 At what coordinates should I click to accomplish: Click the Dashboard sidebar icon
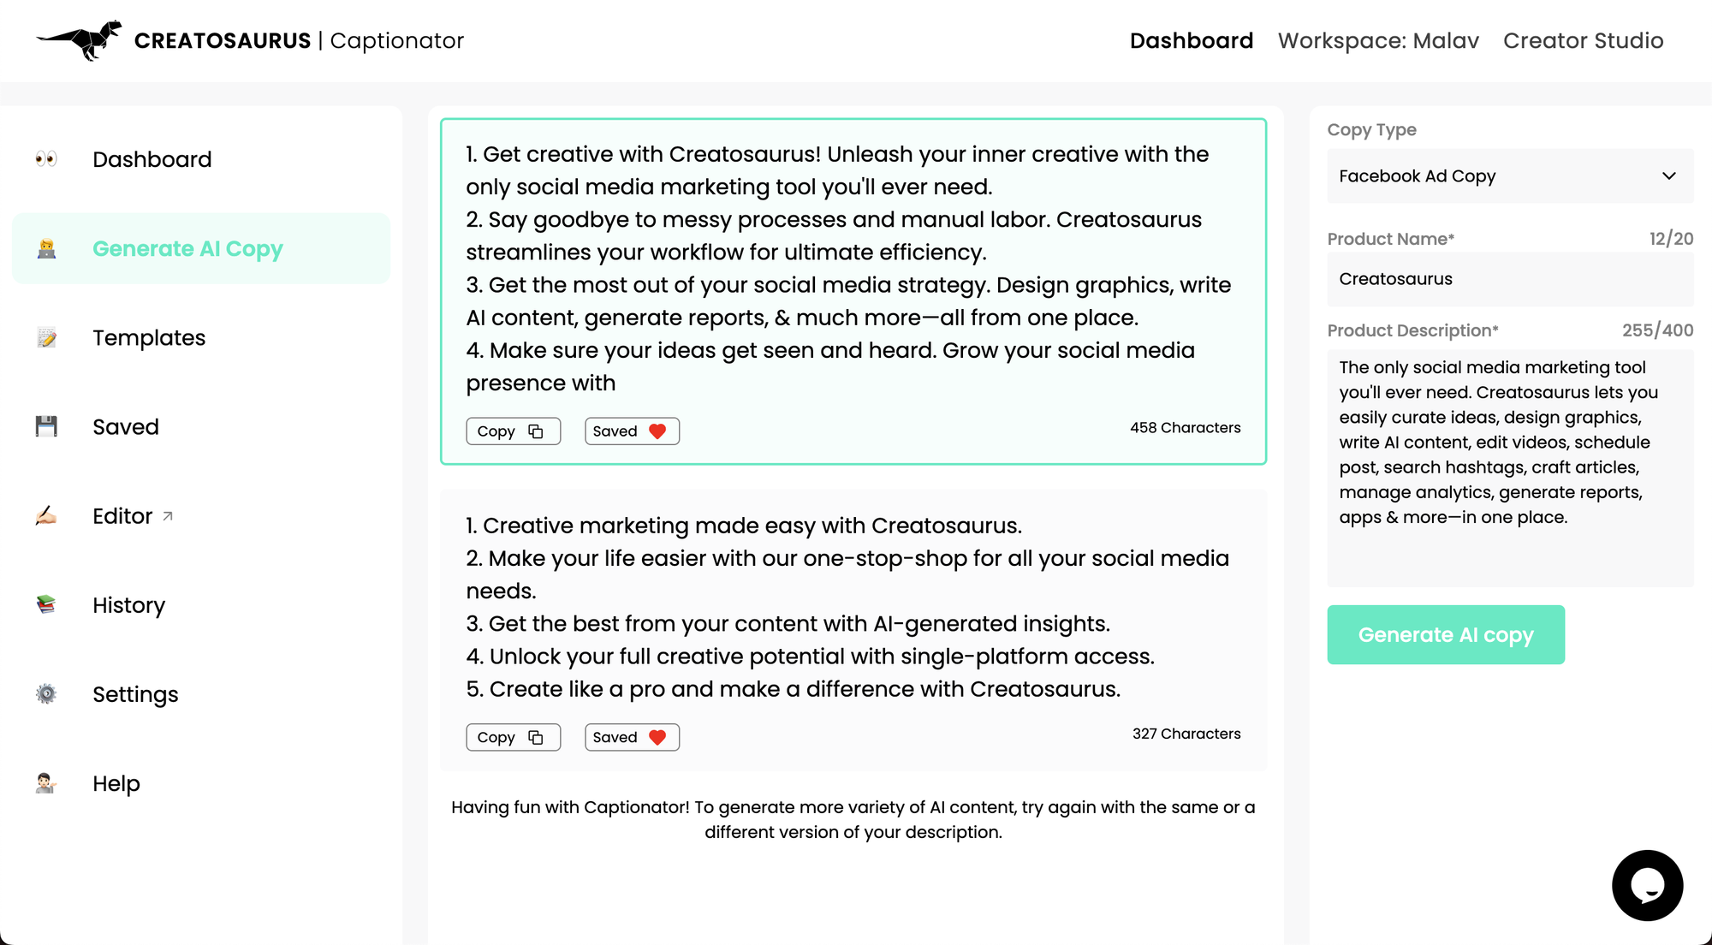tap(46, 159)
